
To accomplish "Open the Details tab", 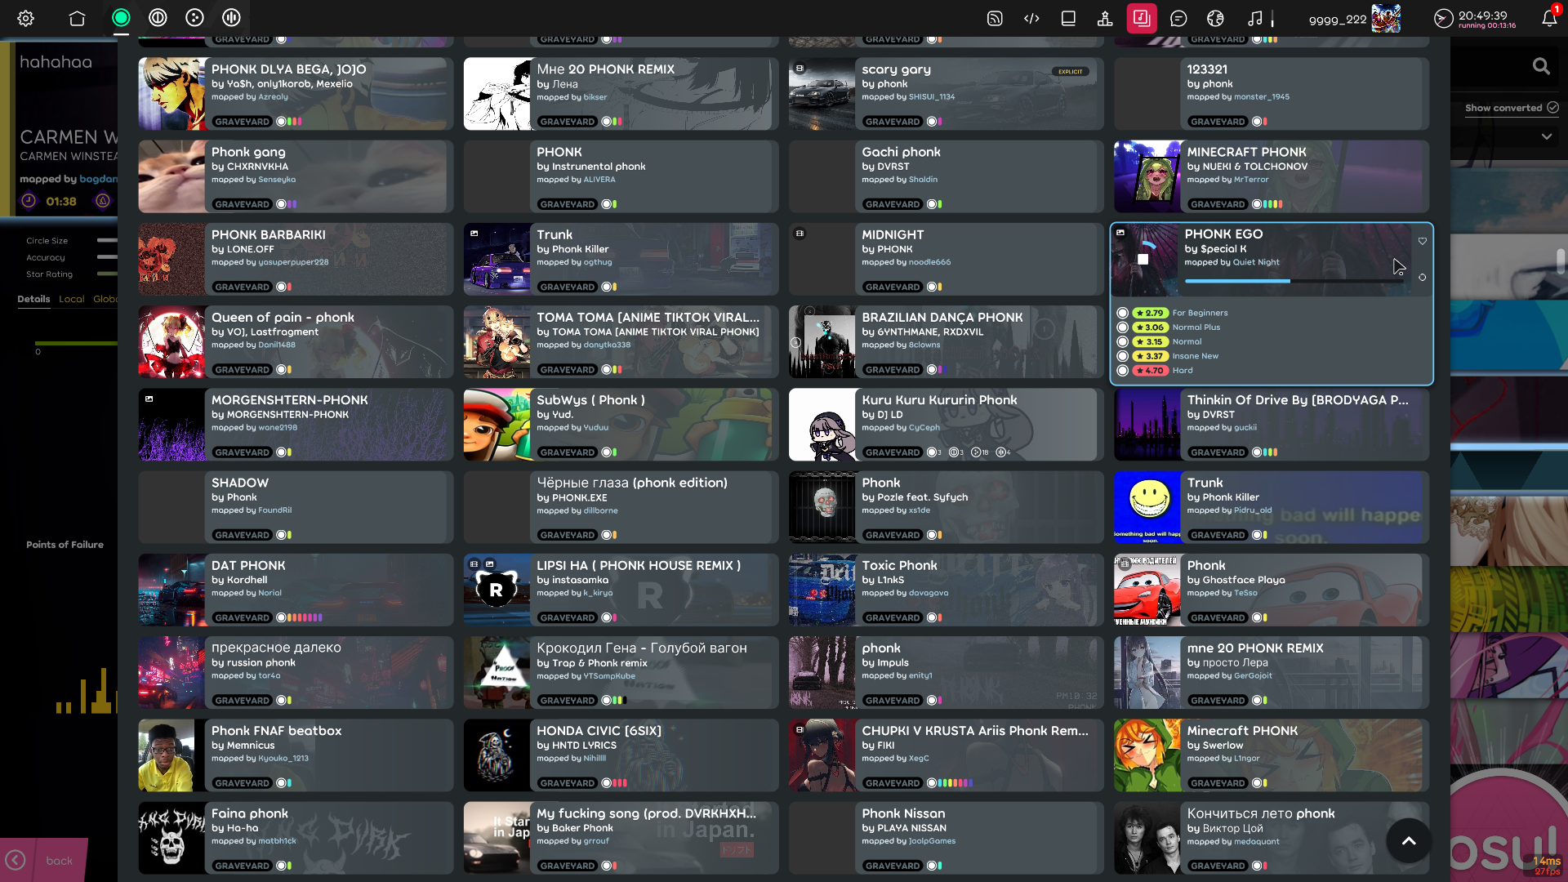I will [33, 299].
